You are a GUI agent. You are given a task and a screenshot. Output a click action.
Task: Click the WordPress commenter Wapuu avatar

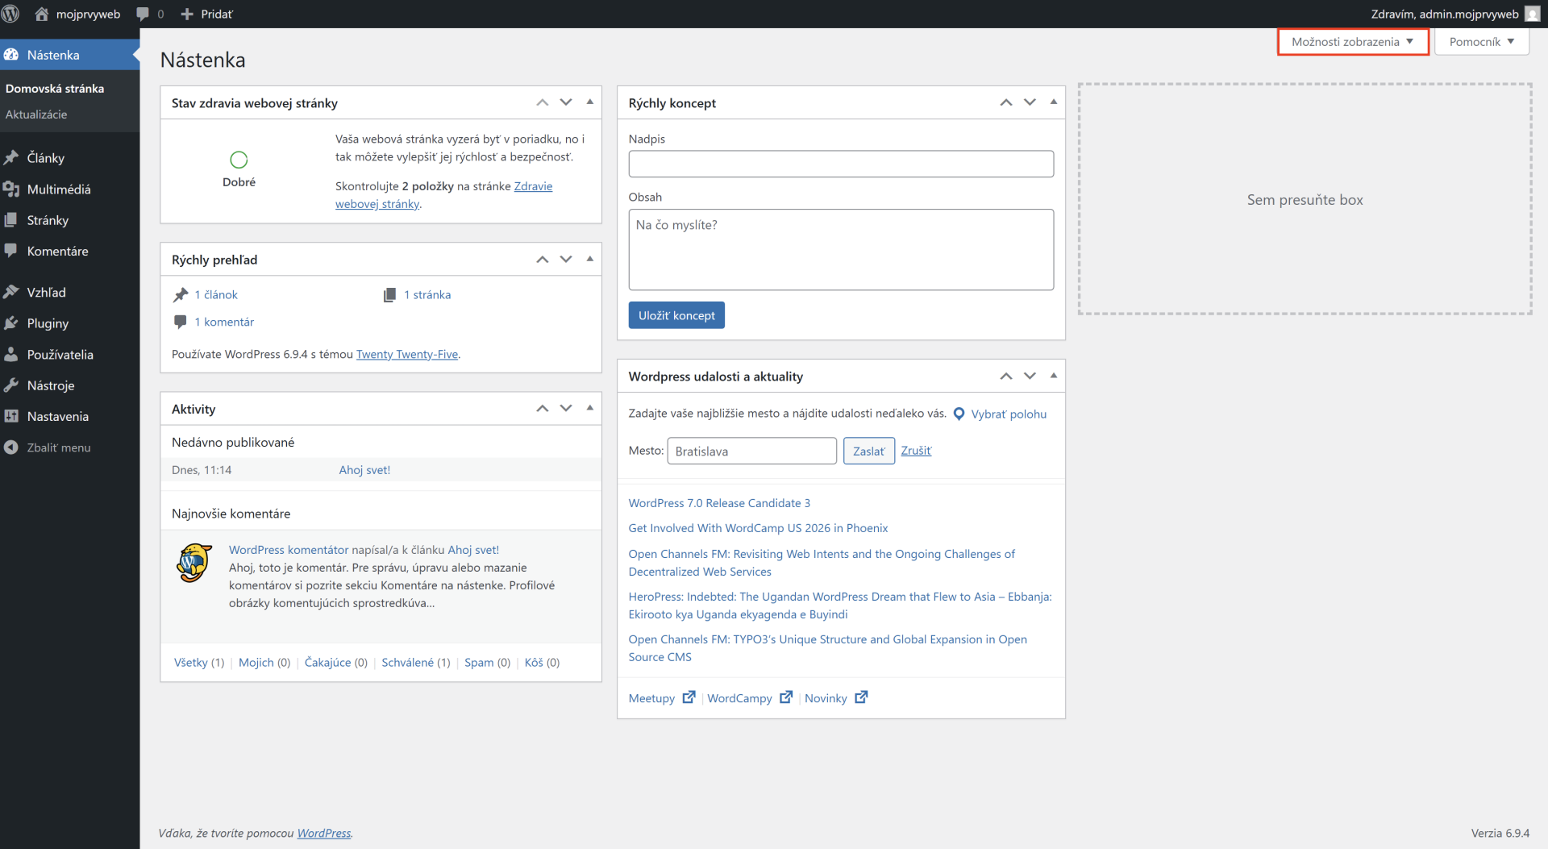pyautogui.click(x=193, y=563)
